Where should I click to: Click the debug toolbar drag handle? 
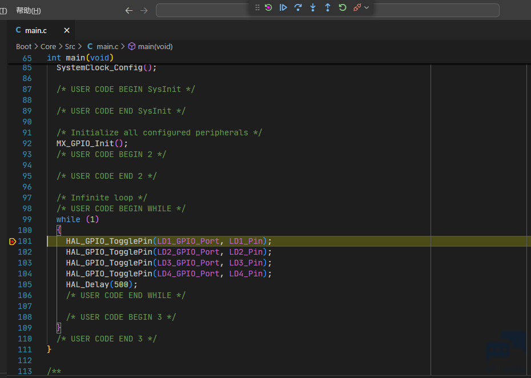(258, 7)
